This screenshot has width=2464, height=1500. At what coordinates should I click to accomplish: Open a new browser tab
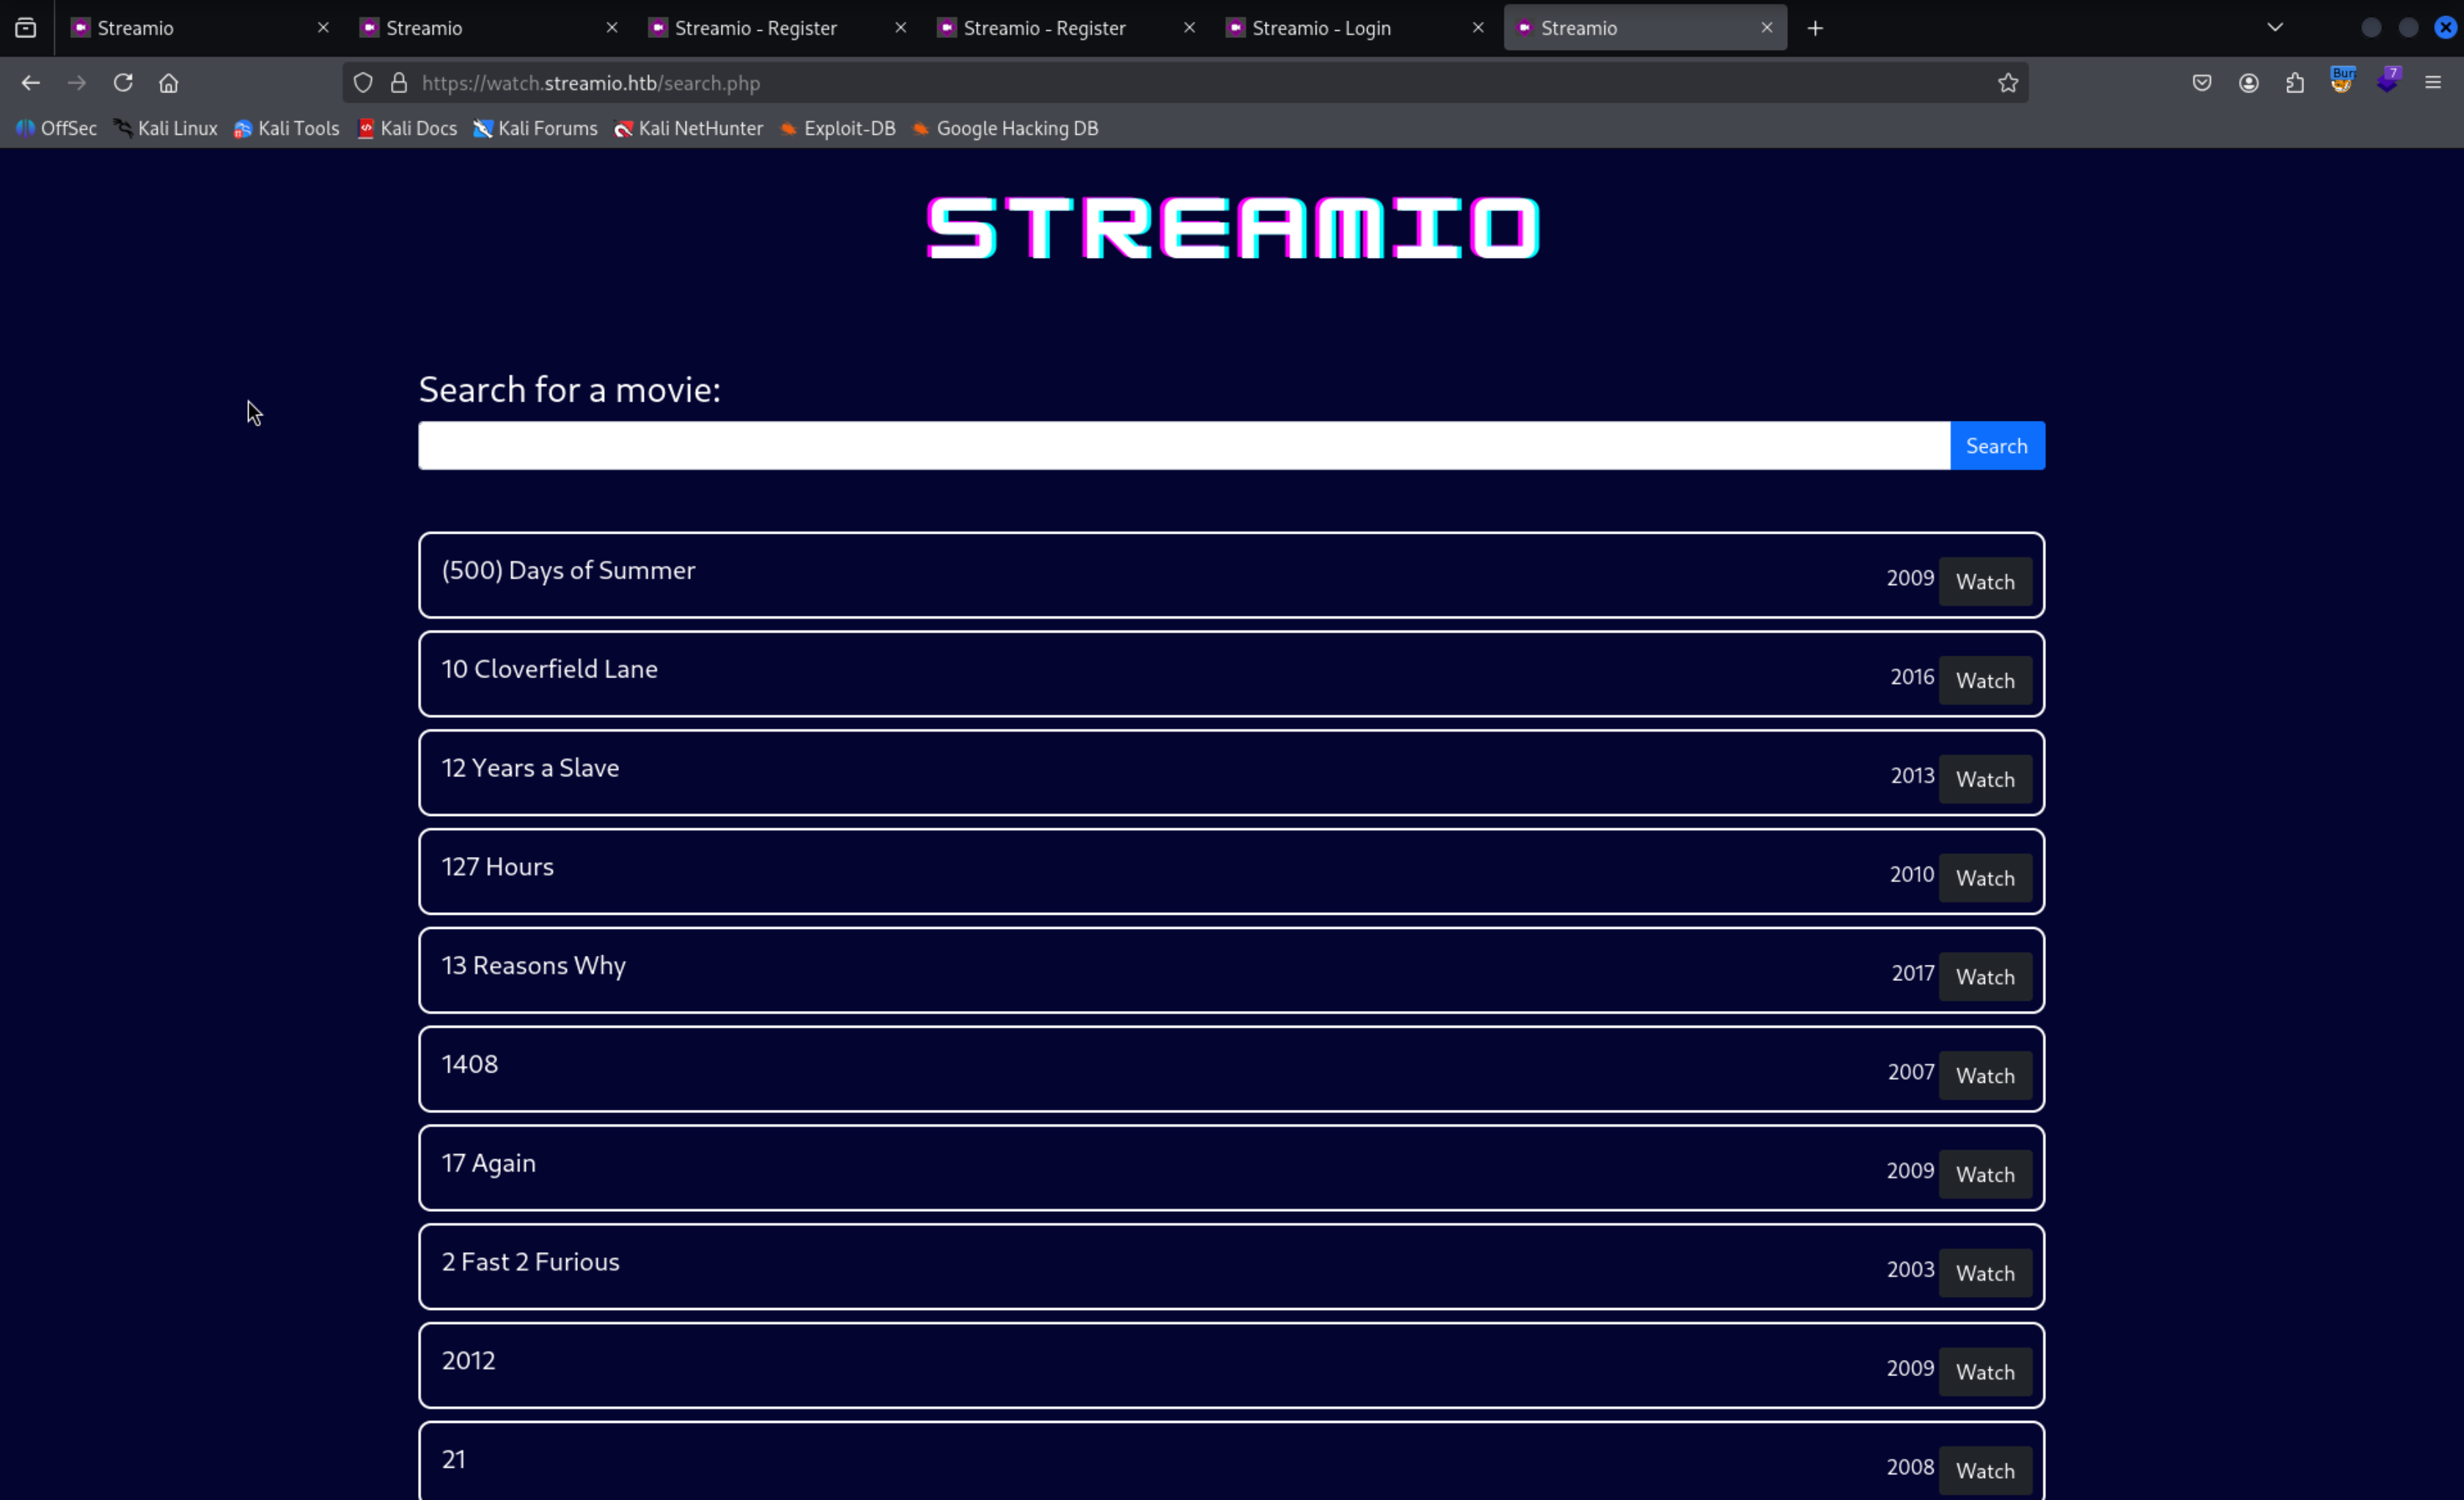click(x=1815, y=28)
